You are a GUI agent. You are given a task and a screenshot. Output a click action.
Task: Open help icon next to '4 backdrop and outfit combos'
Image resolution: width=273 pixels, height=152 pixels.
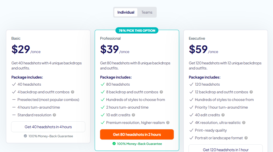click(73, 92)
